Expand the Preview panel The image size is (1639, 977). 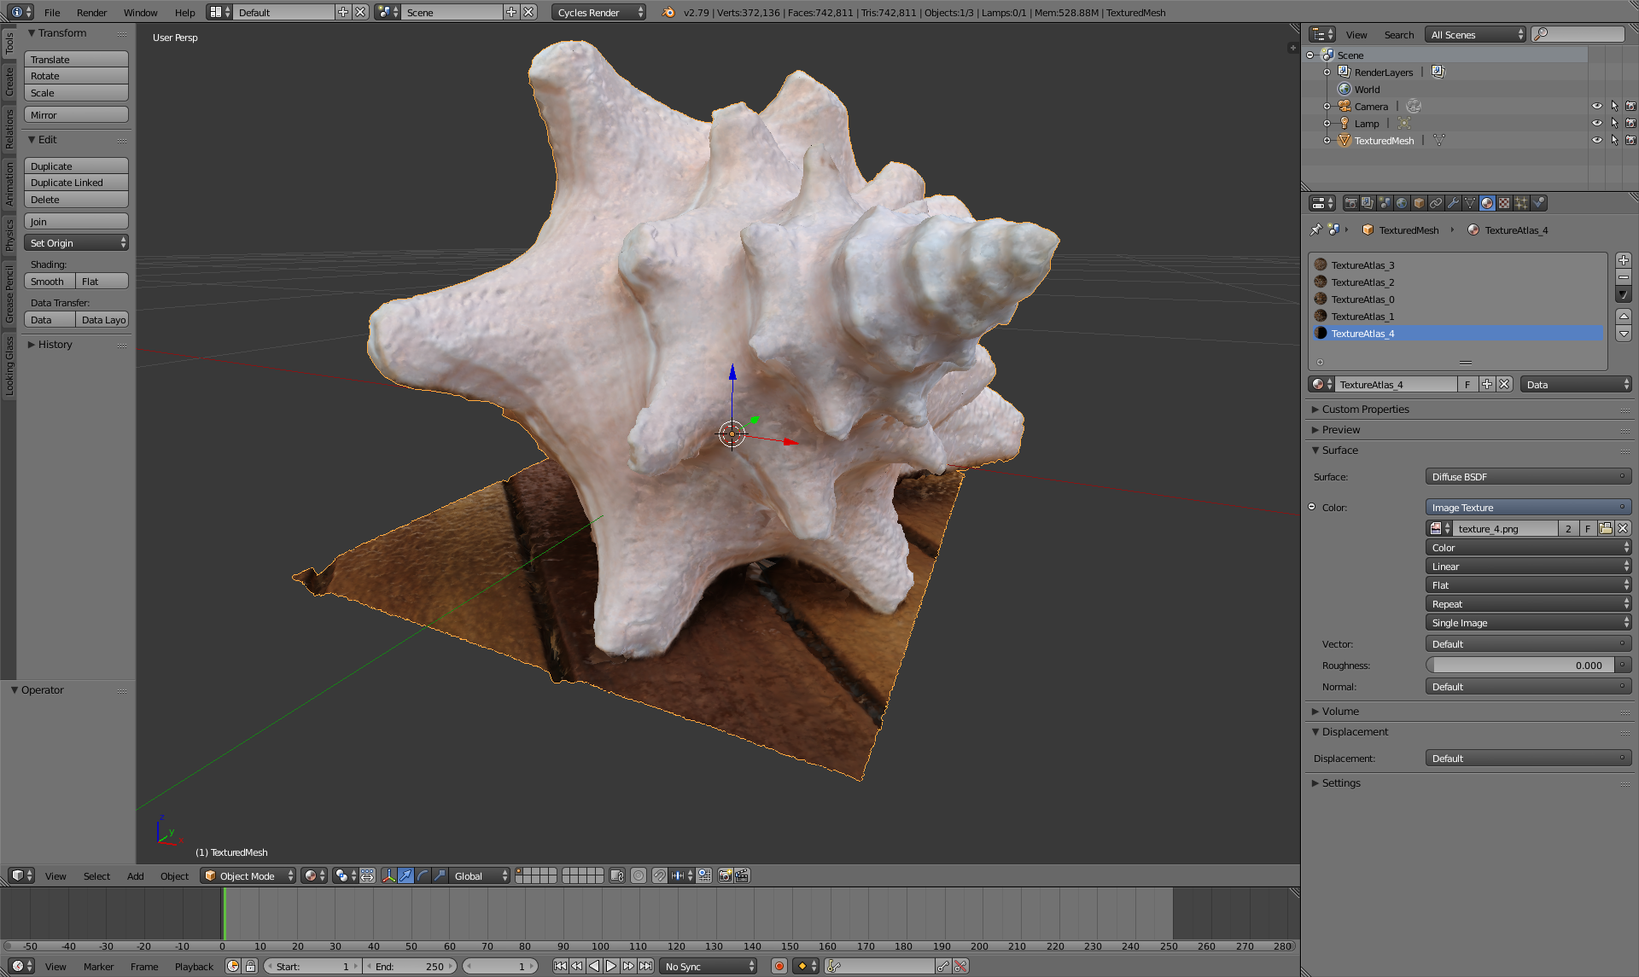pos(1336,429)
